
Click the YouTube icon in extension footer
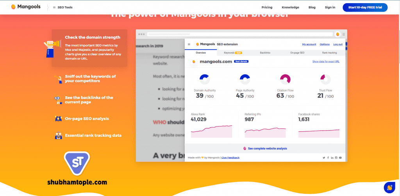point(340,158)
